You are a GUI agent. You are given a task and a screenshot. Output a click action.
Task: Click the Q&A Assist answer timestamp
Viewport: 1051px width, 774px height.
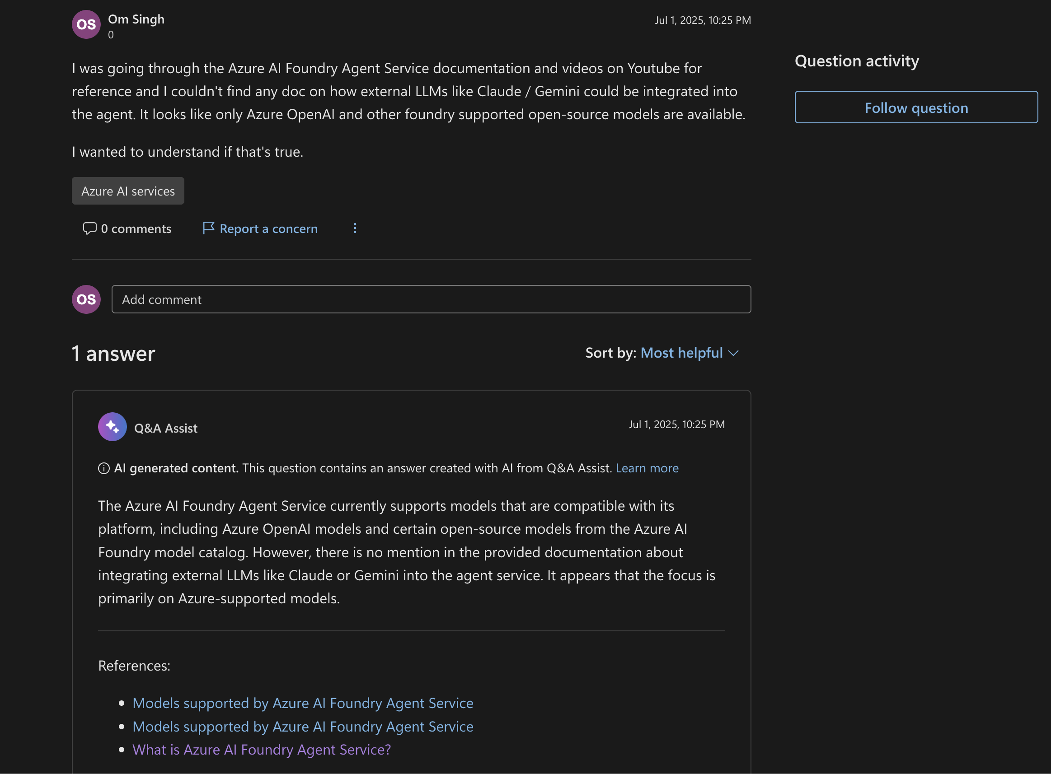pos(676,424)
